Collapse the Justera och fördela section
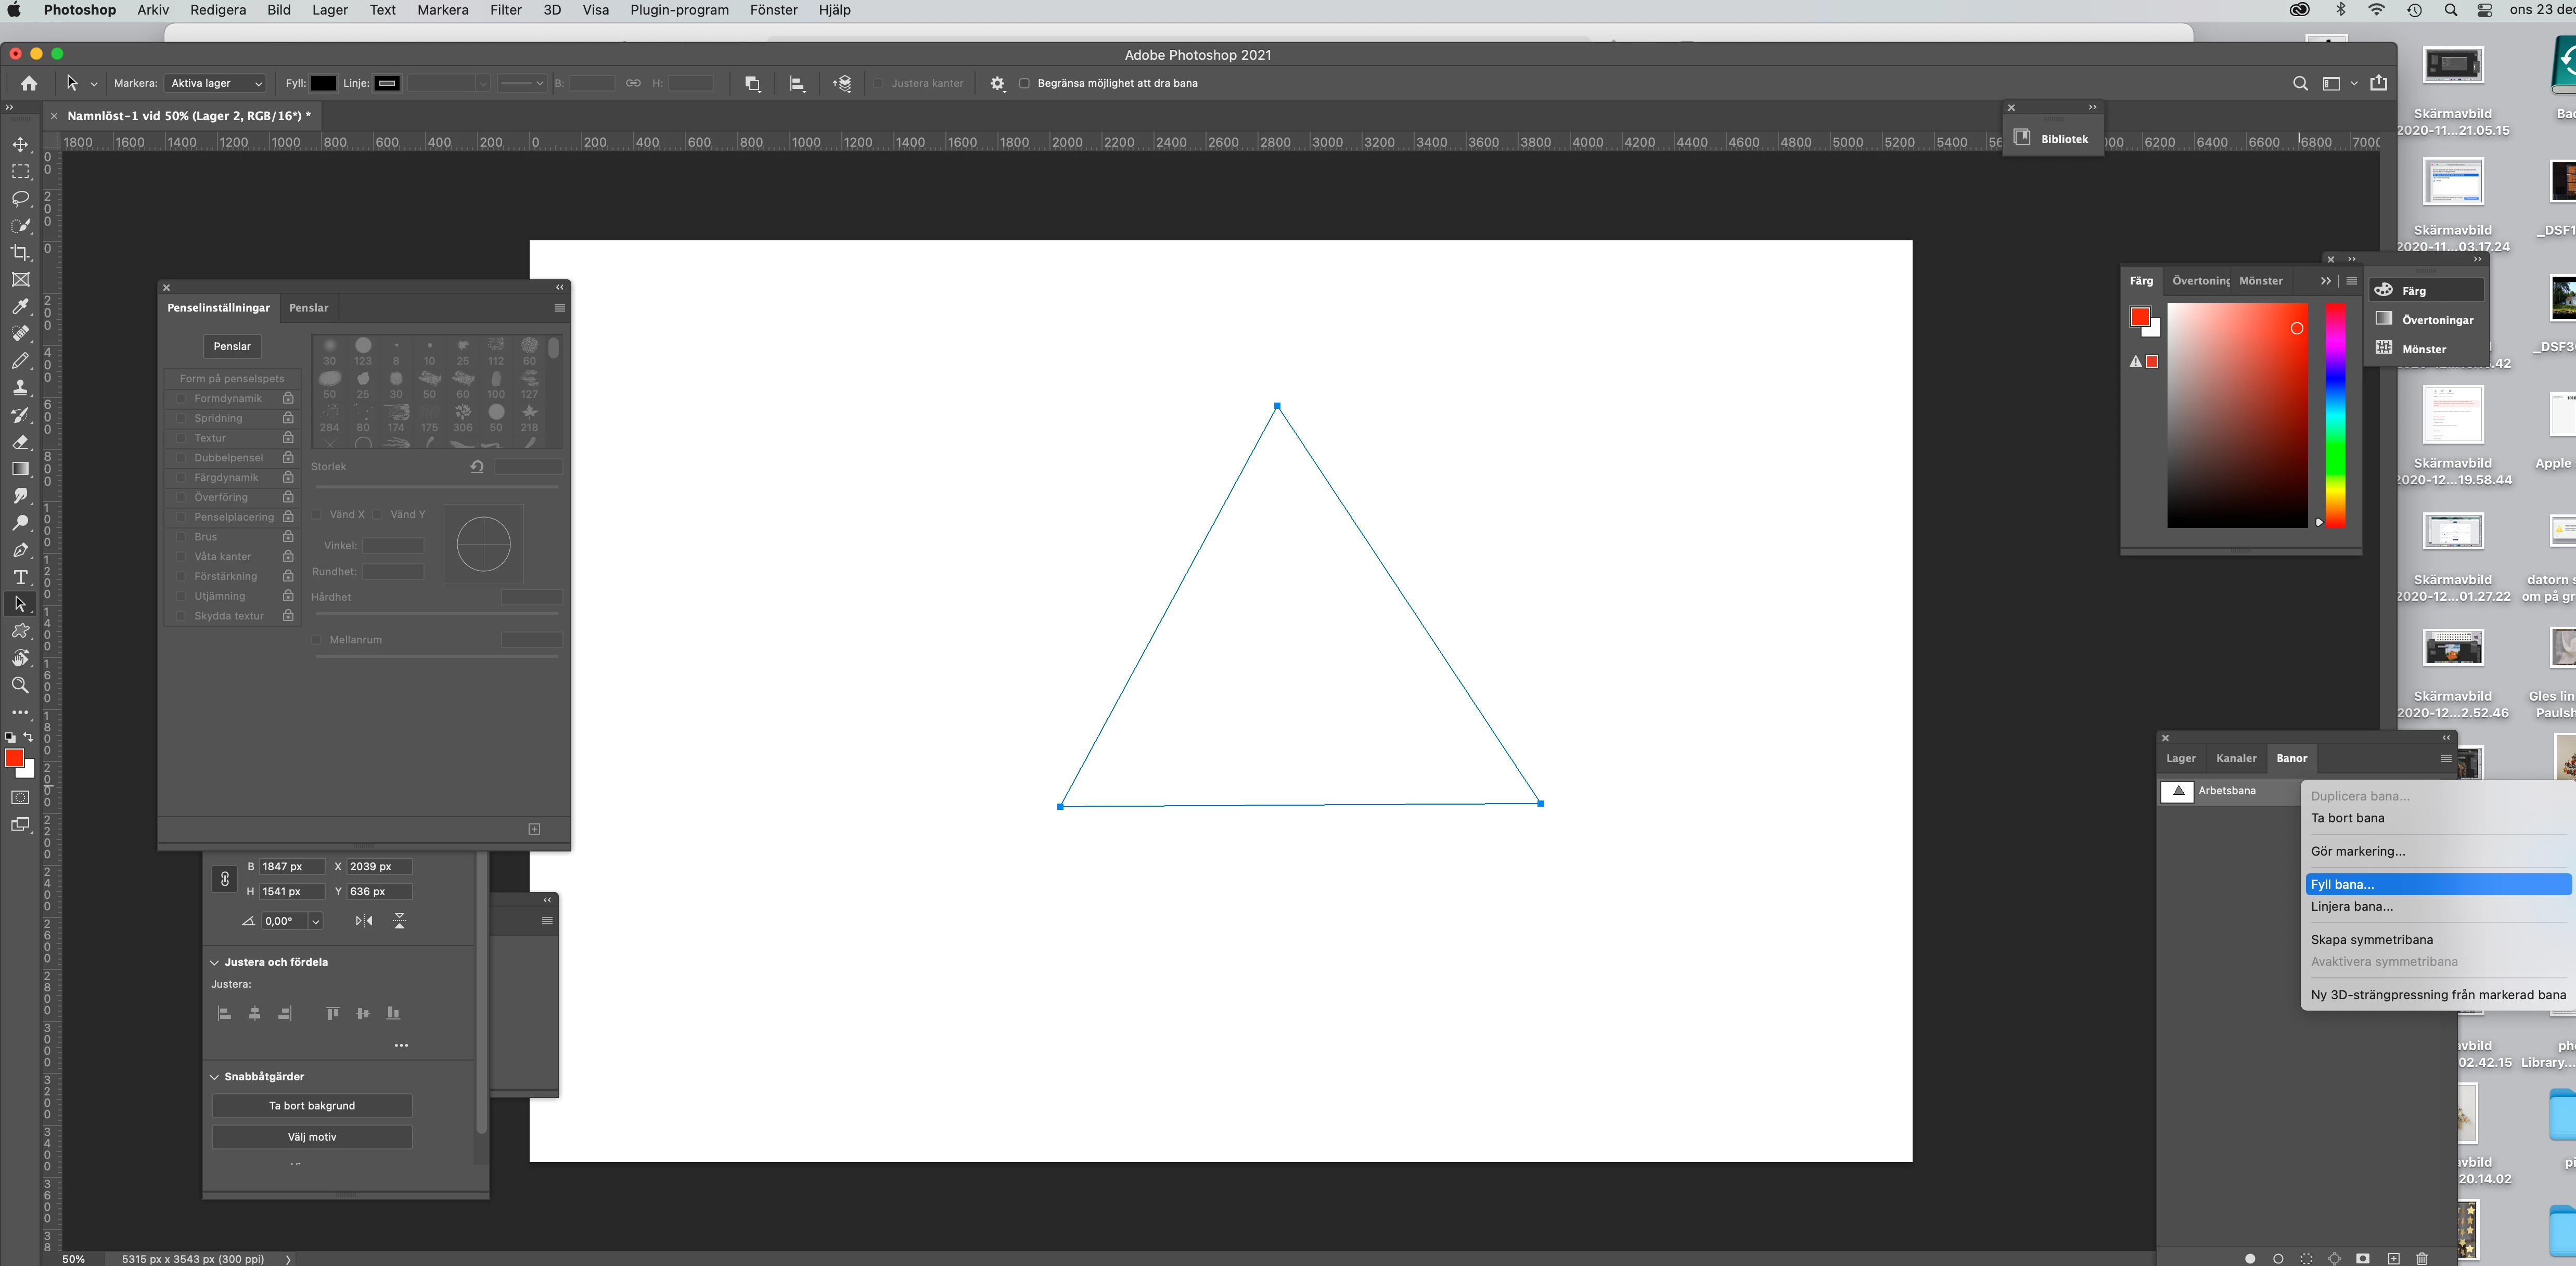 click(214, 962)
